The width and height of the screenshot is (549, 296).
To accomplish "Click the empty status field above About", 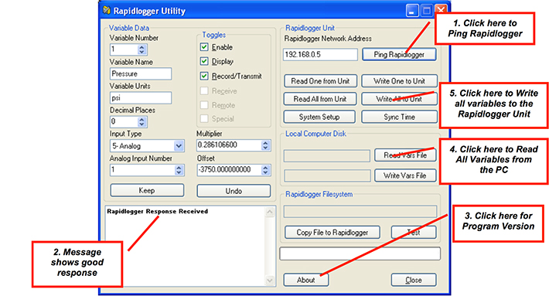I will tap(360, 253).
